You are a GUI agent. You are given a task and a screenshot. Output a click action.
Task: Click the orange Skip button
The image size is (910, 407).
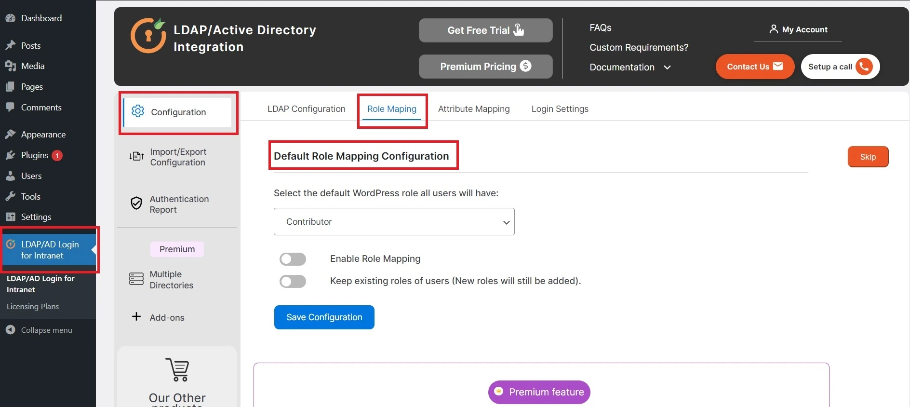click(x=868, y=157)
